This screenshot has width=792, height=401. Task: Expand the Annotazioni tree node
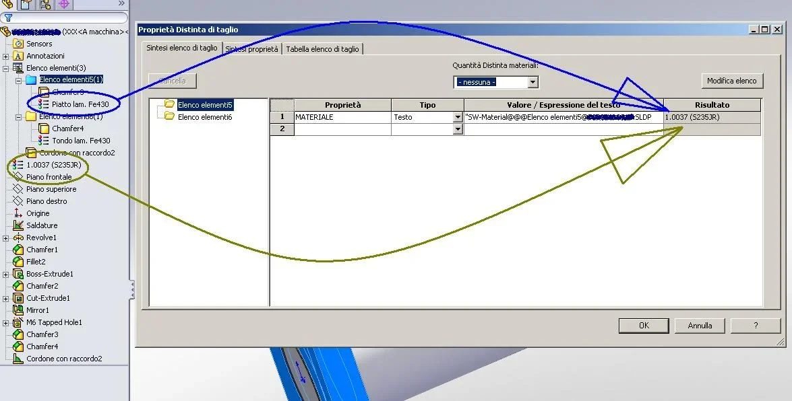tap(6, 57)
